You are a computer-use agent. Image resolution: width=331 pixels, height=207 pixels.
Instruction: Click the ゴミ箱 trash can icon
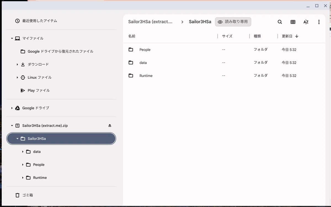point(17,195)
